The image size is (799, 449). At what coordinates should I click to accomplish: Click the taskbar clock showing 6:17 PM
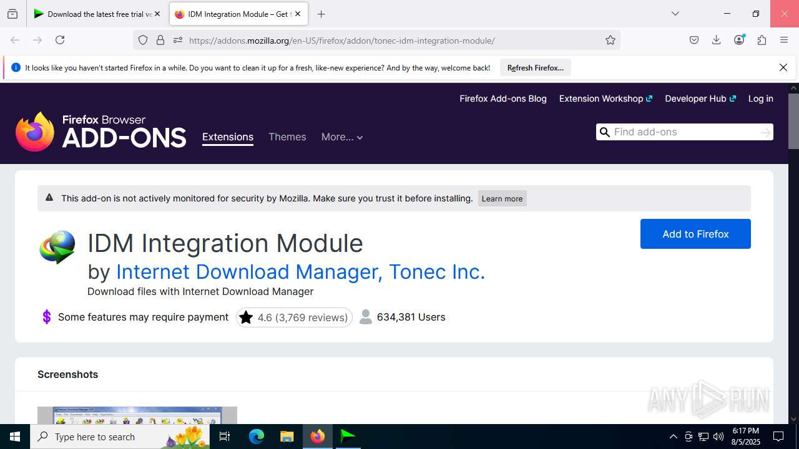pyautogui.click(x=746, y=437)
